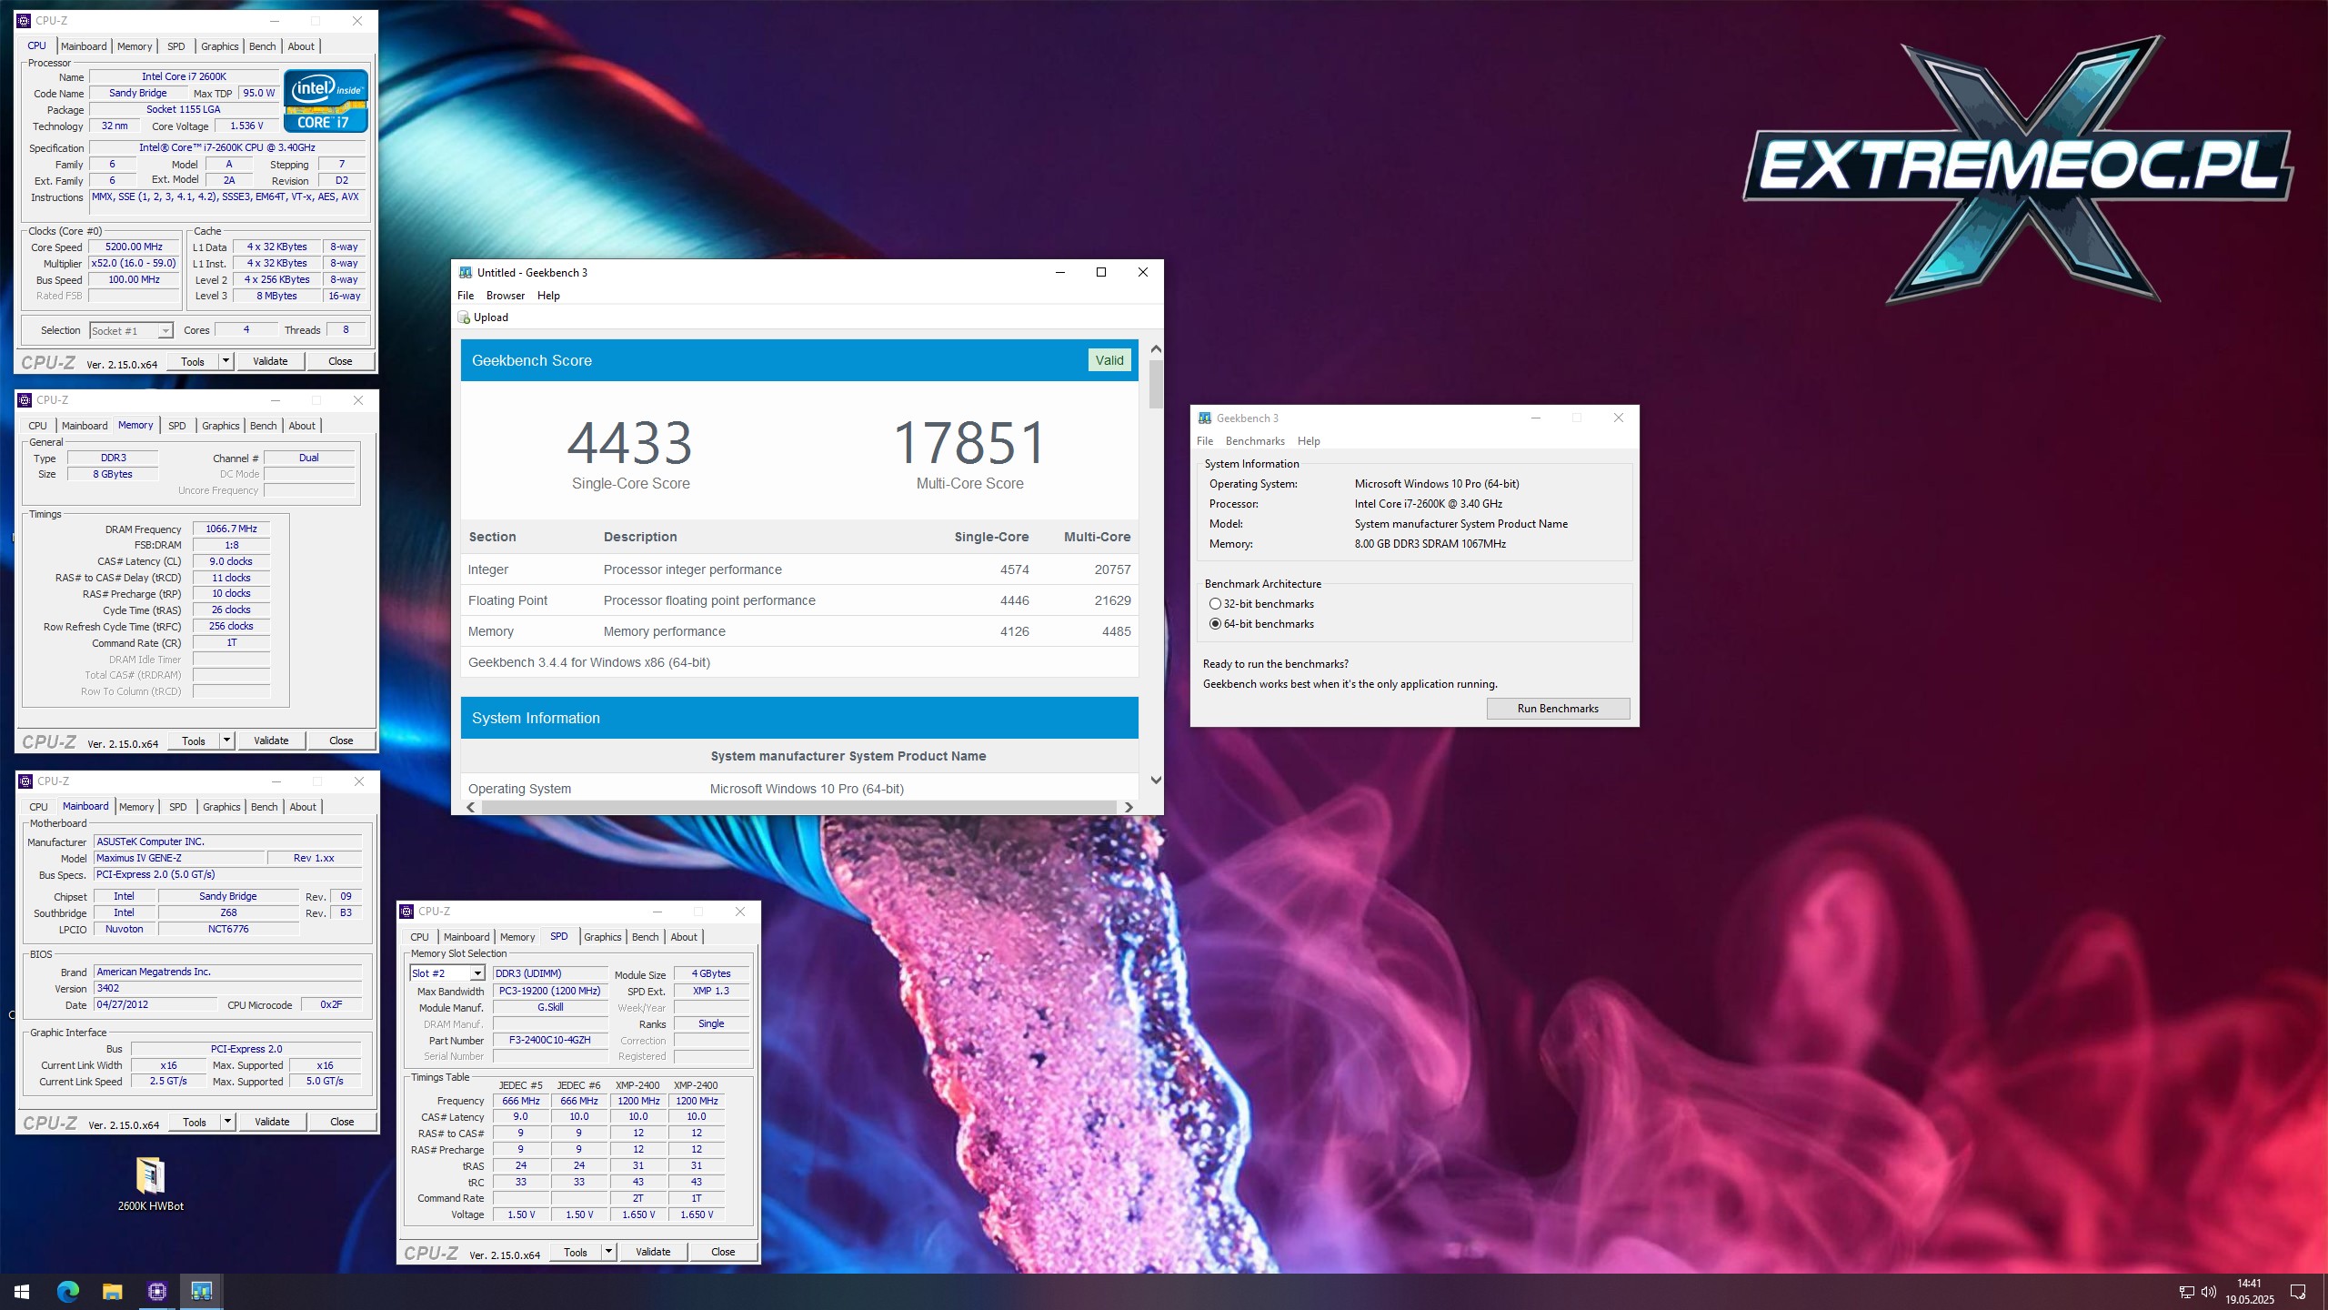Switch to Mainboard tab in CPU window

[x=84, y=46]
